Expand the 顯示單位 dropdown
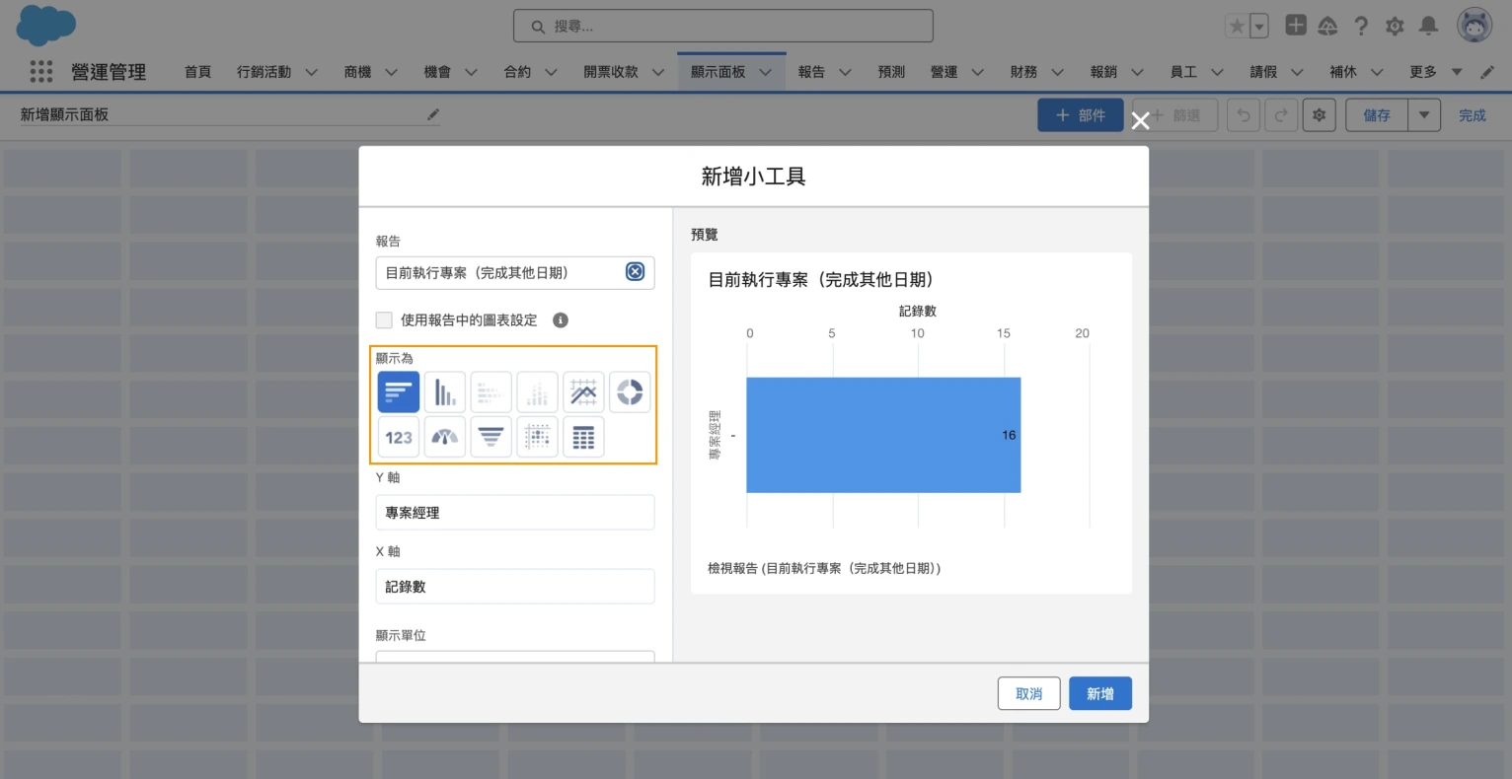Image resolution: width=1512 pixels, height=779 pixels. pos(514,656)
